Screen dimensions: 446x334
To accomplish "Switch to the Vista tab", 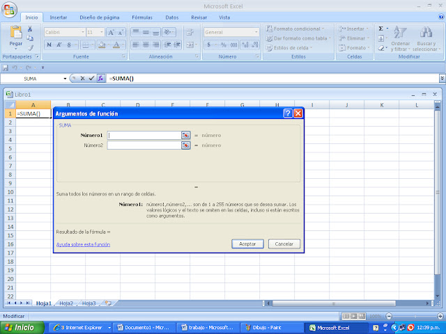I will click(x=224, y=17).
